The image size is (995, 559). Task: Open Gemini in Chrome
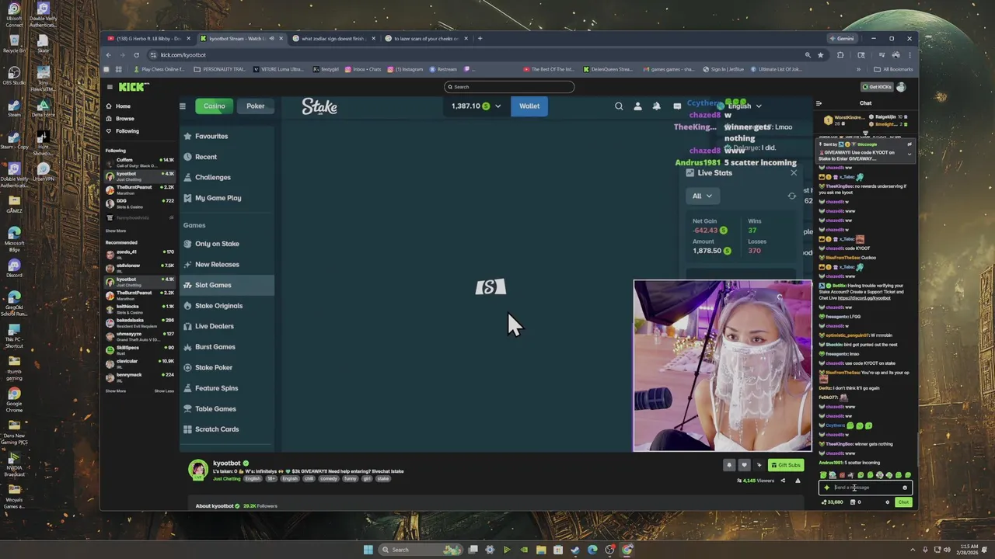843,39
